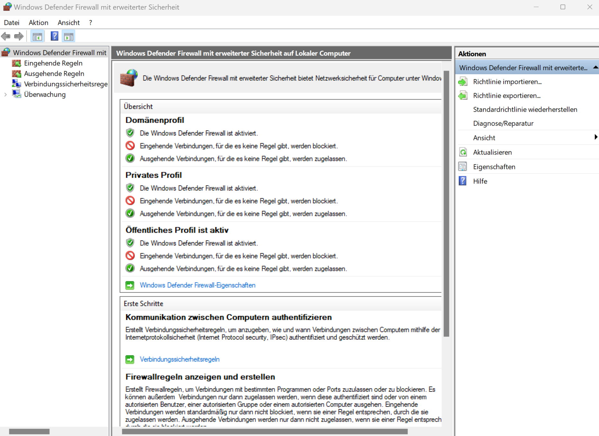This screenshot has height=436, width=599.
Task: Minimize the firewall window
Action: pos(536,7)
